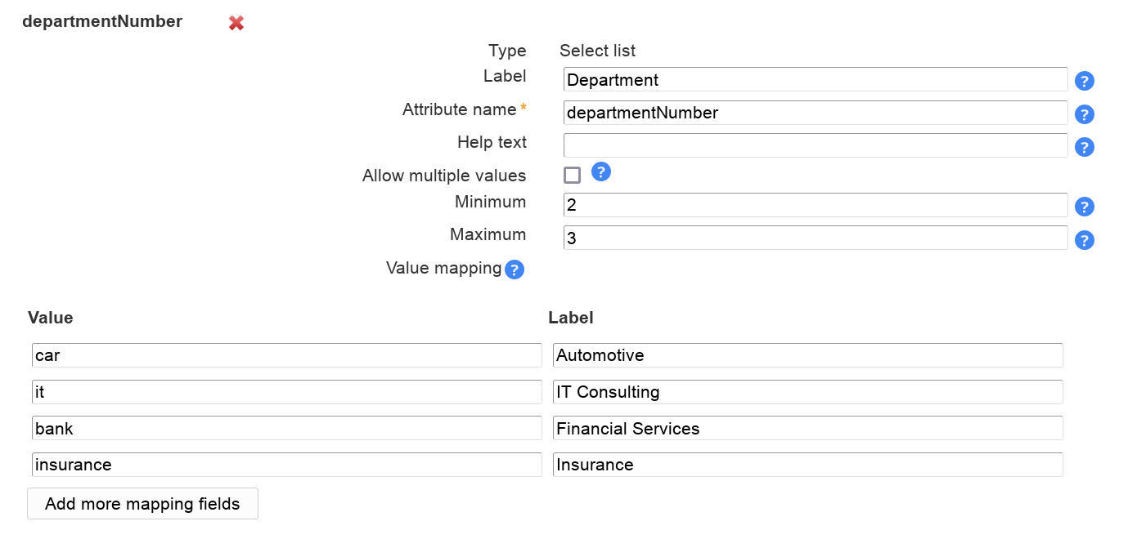Show help for the Help text field
This screenshot has height=539, width=1146.
(x=1084, y=147)
